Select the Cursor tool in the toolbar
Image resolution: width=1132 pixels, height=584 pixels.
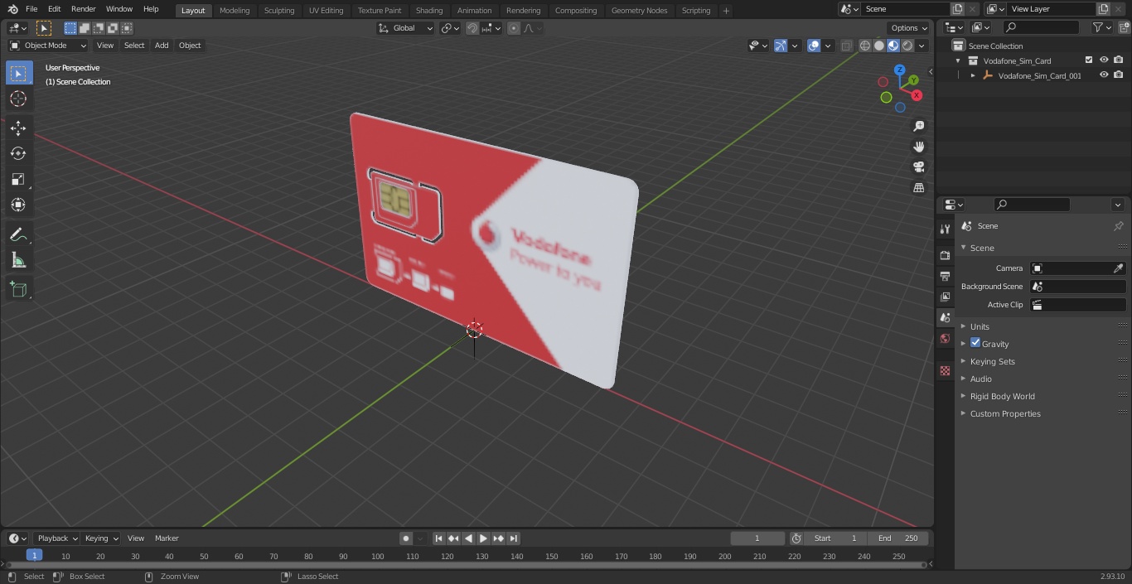[x=18, y=99]
